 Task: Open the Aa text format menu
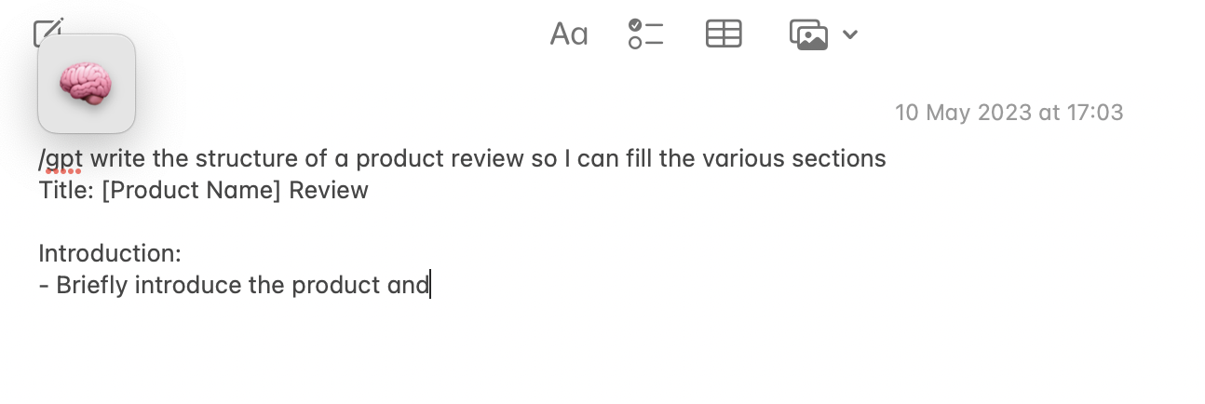click(x=568, y=34)
